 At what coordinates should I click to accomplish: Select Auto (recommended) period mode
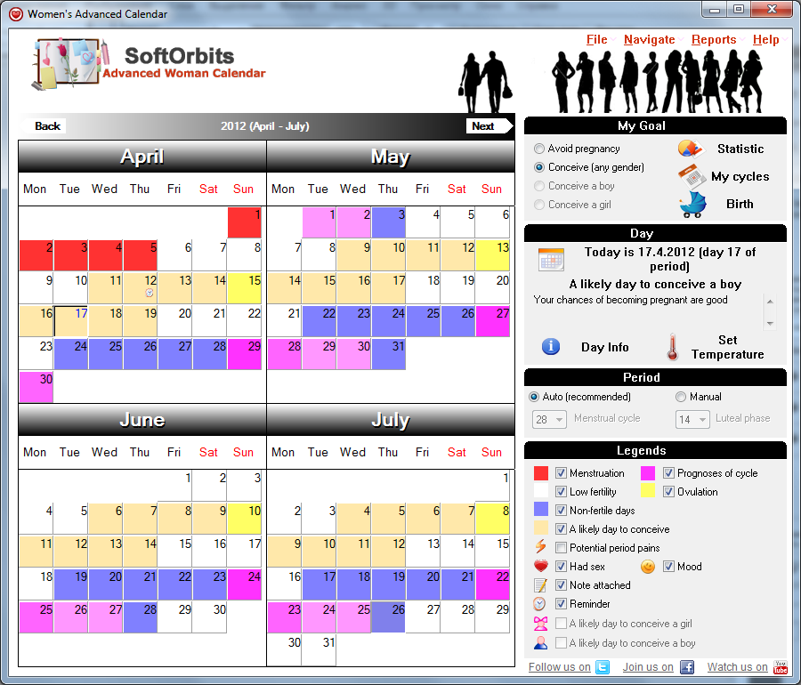click(x=534, y=397)
